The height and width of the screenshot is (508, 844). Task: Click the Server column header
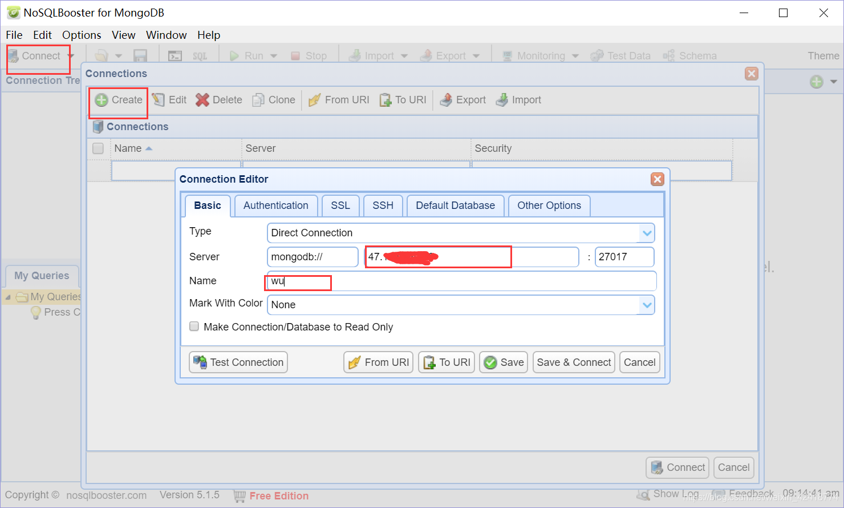356,148
